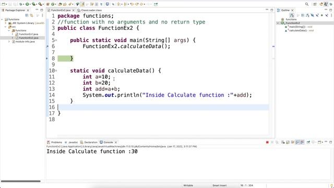Click Writable status bar entry
334x188 pixels.
(x=188, y=185)
